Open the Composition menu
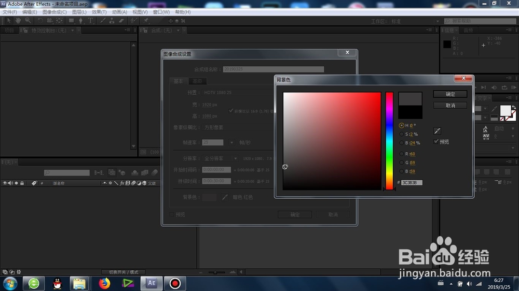 (x=54, y=12)
